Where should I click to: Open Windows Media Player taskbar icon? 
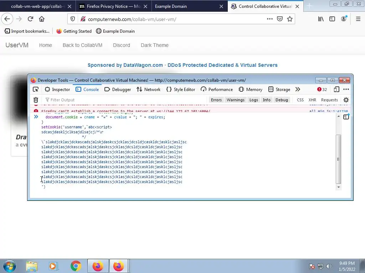pyautogui.click(x=53, y=266)
